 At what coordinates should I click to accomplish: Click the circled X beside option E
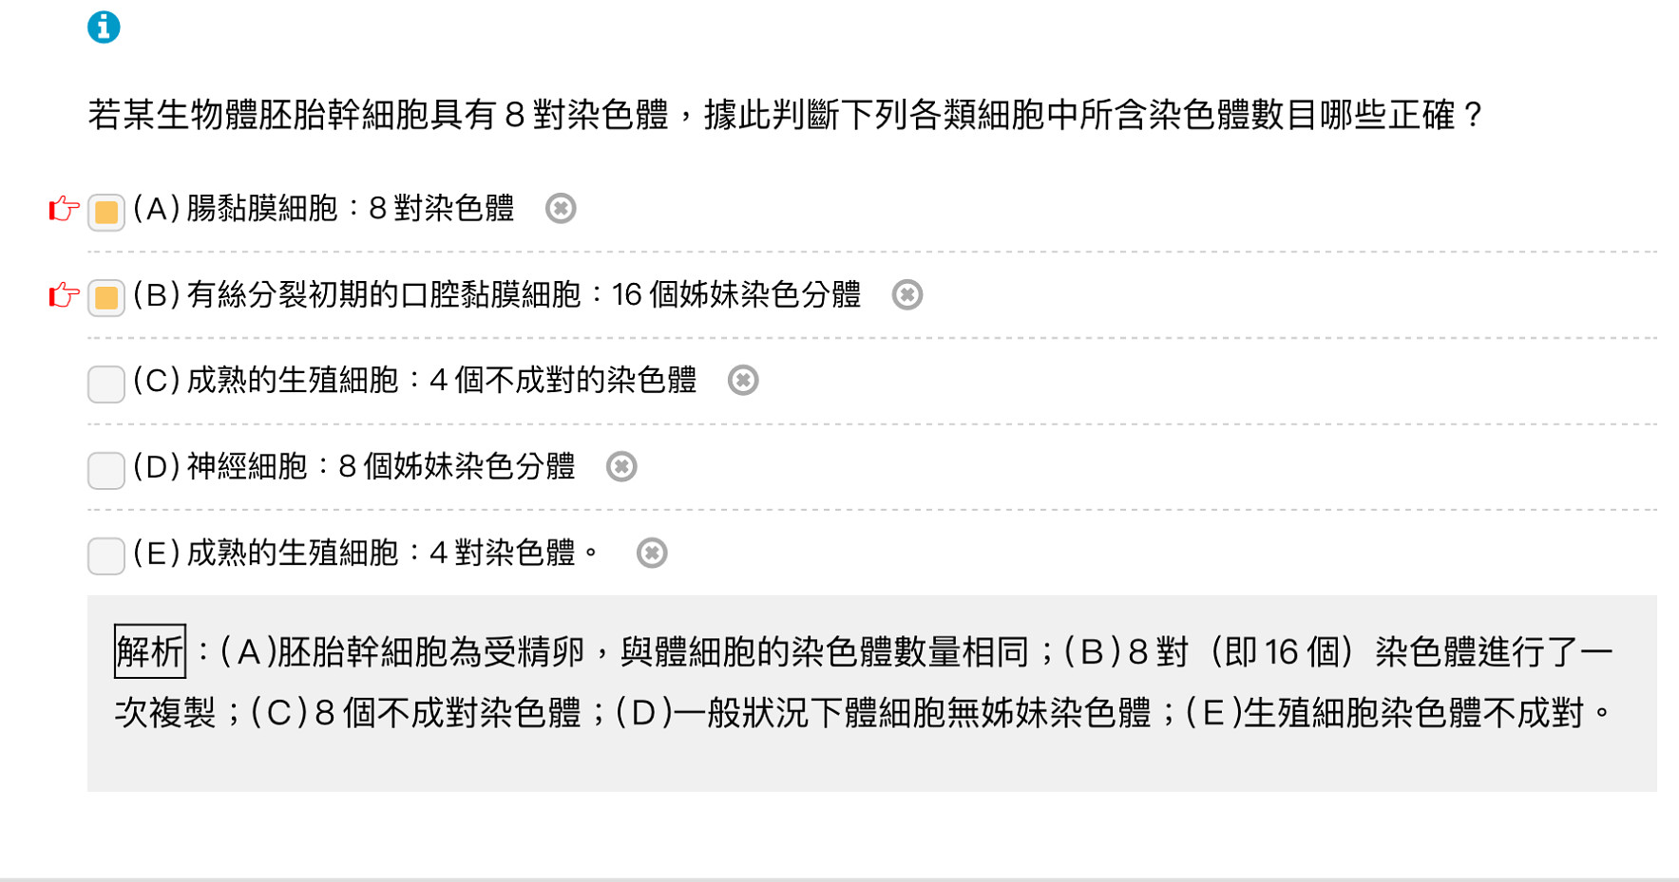coord(652,553)
